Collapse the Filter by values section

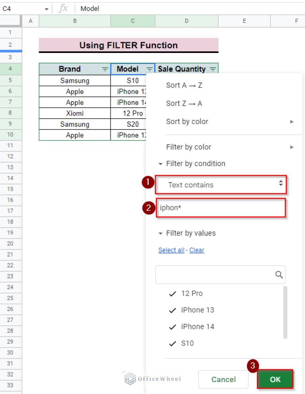pos(161,233)
